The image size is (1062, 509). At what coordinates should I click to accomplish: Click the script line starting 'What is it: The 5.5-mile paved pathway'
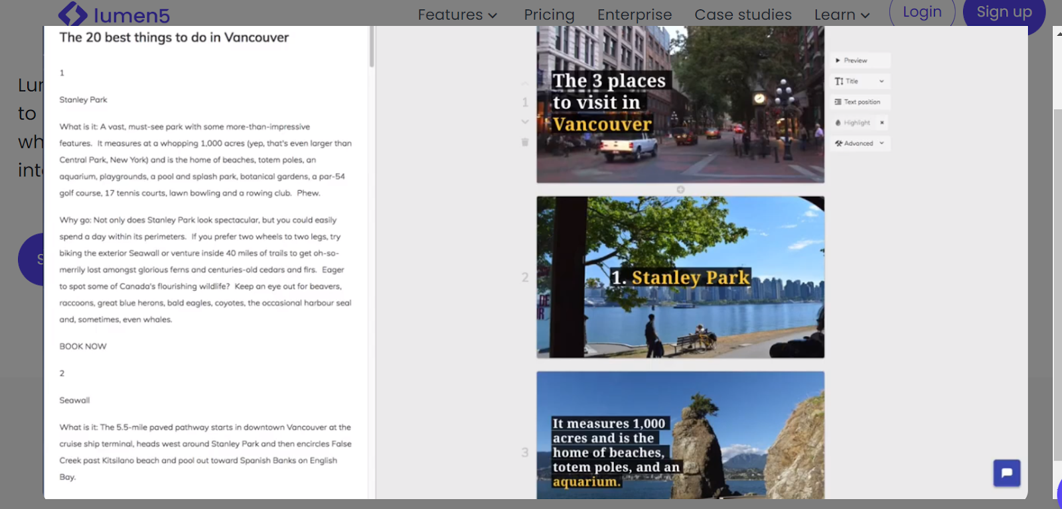205,427
